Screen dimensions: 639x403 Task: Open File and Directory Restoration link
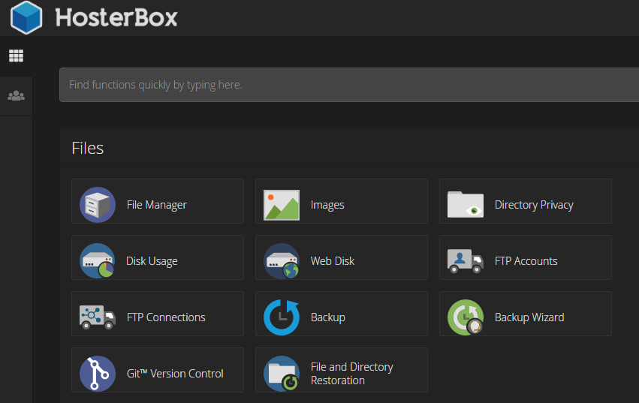351,373
